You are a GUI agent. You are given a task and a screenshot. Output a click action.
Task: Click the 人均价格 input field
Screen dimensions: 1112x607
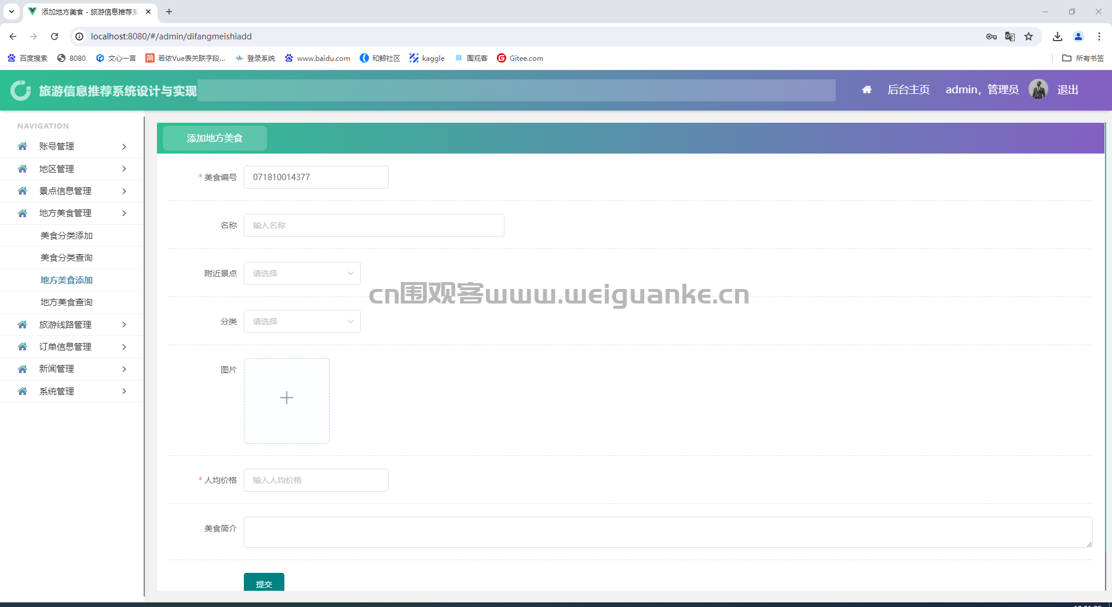tap(316, 480)
